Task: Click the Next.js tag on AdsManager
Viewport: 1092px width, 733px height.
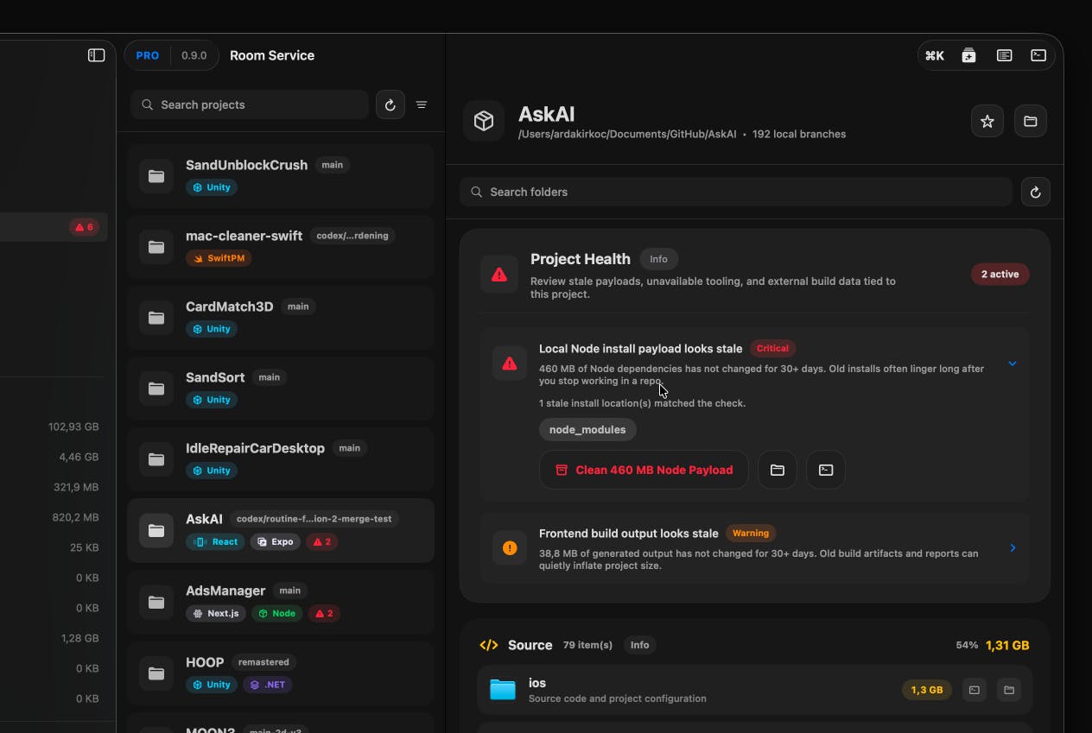Action: point(216,614)
